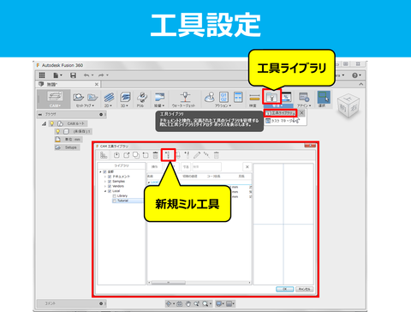This screenshot has width=411, height=312.
Task: Click the 操作 tab button
Action: coord(155,166)
